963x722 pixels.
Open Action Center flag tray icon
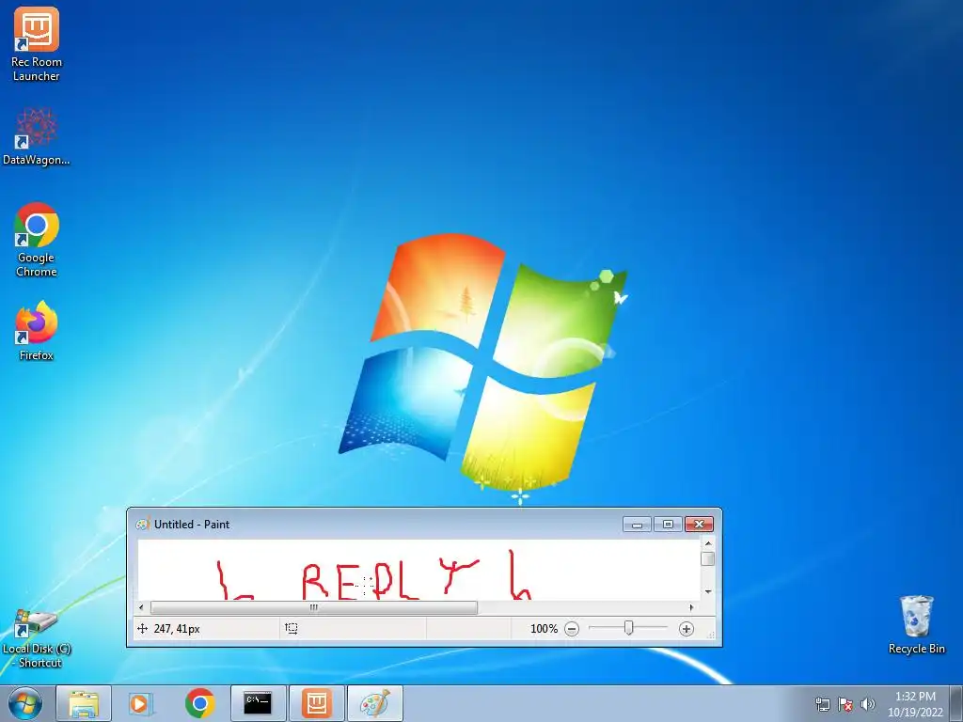[x=845, y=704]
